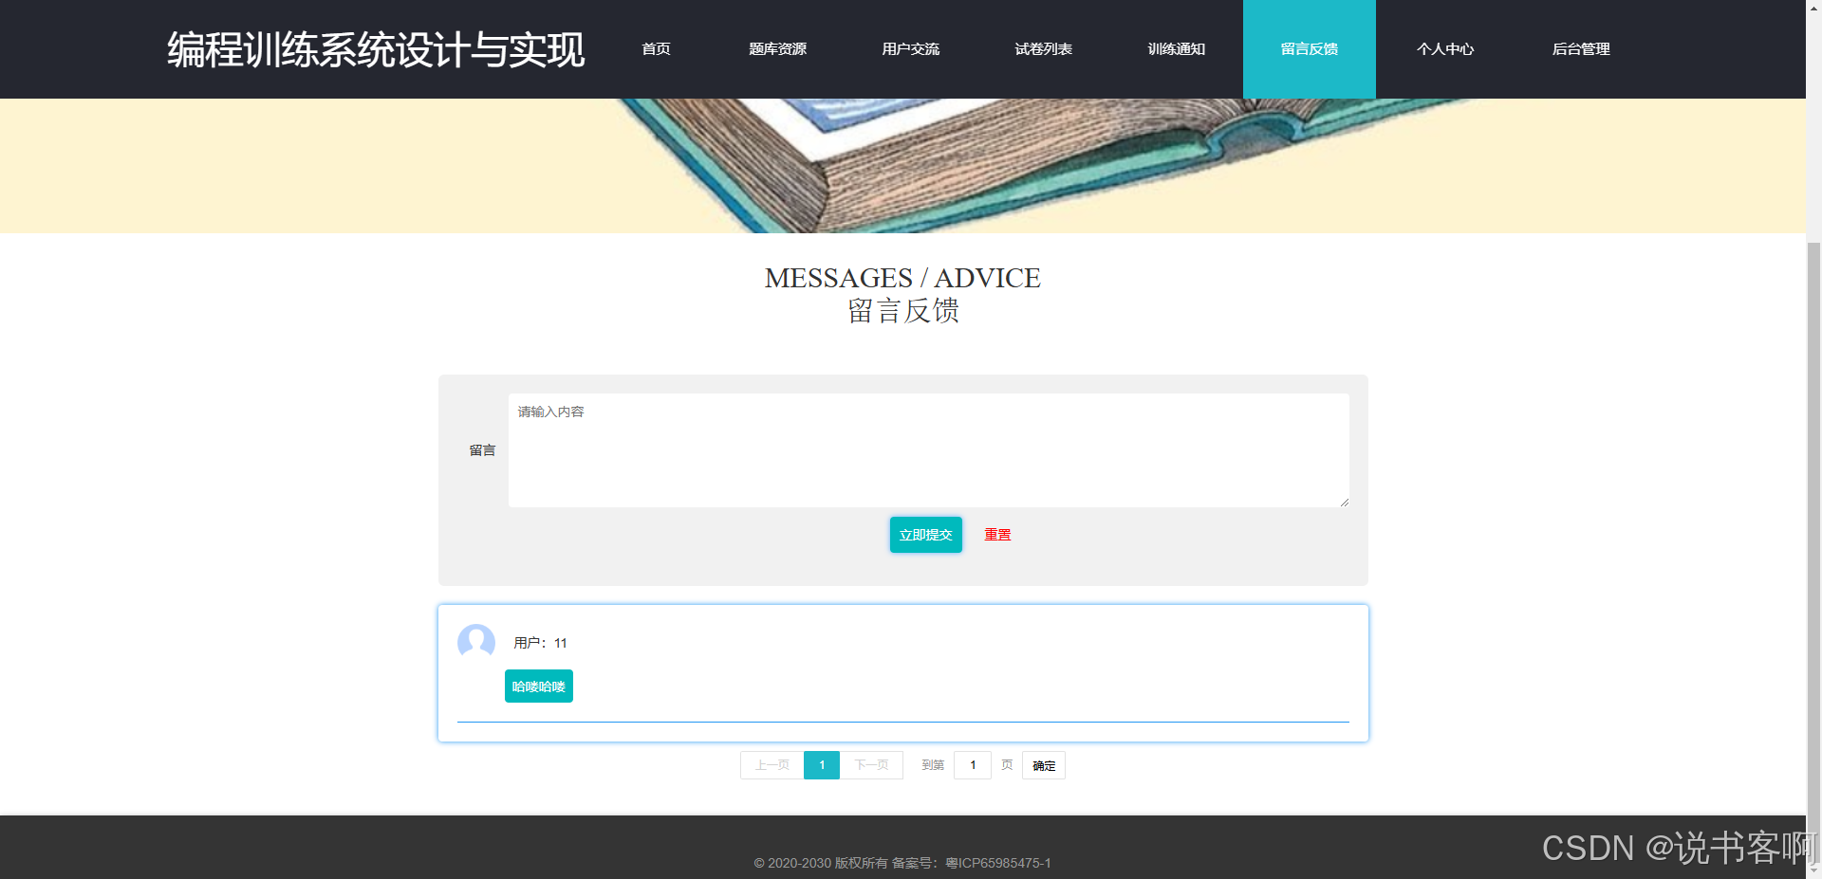The height and width of the screenshot is (879, 1822).
Task: Go to 题库资源 page
Action: pyautogui.click(x=777, y=49)
